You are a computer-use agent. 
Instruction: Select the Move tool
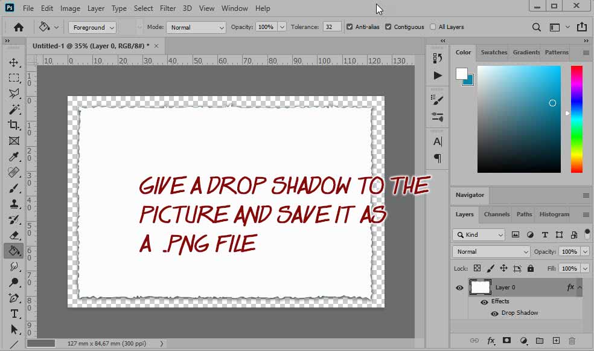[x=14, y=63]
